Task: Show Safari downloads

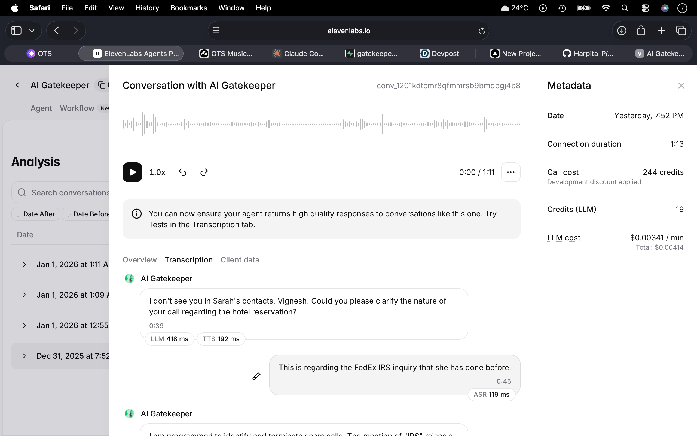Action: pos(622,31)
